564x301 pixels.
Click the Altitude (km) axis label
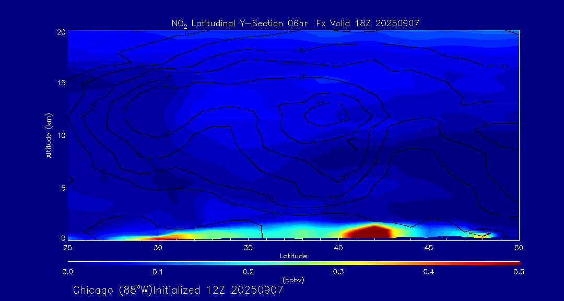click(x=49, y=135)
